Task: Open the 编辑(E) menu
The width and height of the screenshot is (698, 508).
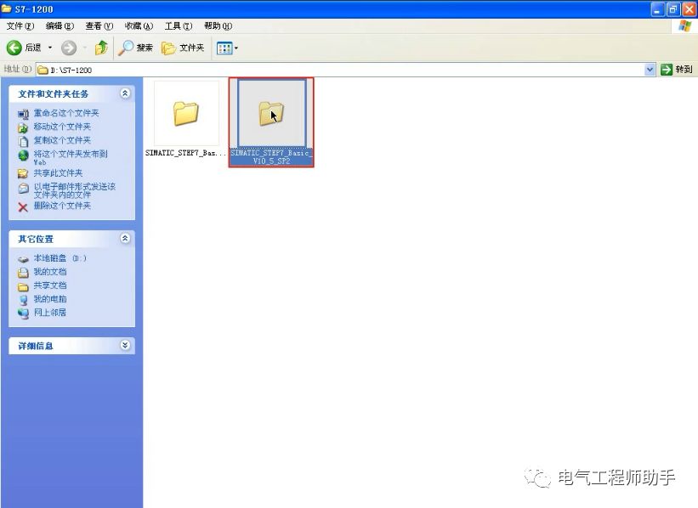Action: (x=60, y=26)
